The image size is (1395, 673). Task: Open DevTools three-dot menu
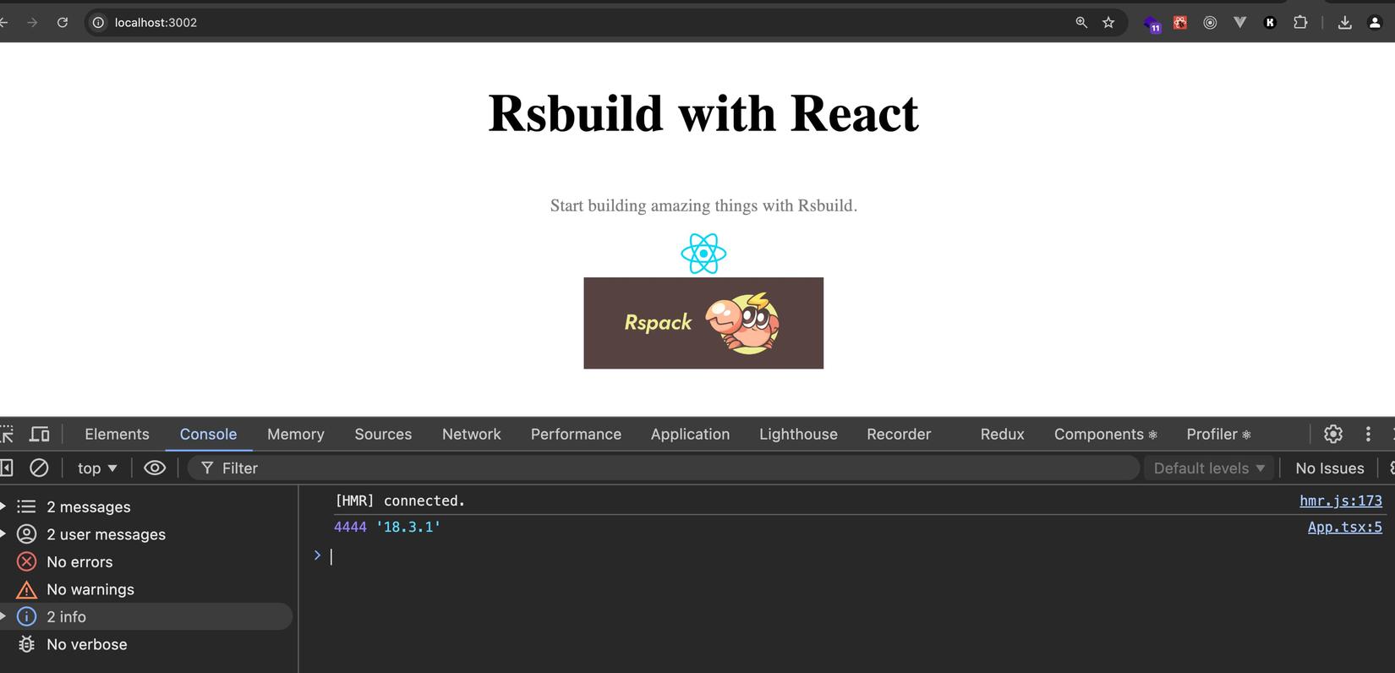coord(1368,434)
